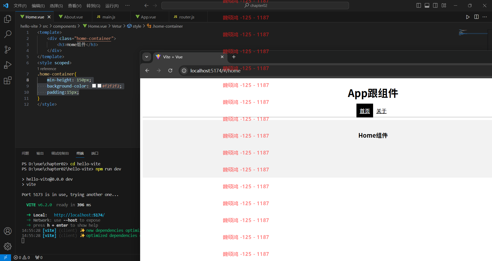
Task: Click Home.vue breadcrumb segment
Action: point(95,26)
